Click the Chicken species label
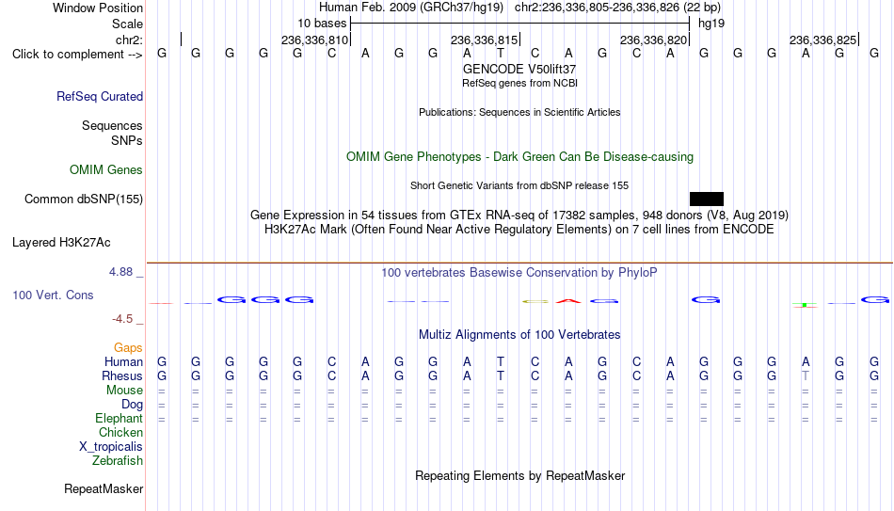Screen dimensions: 894x511 120,432
